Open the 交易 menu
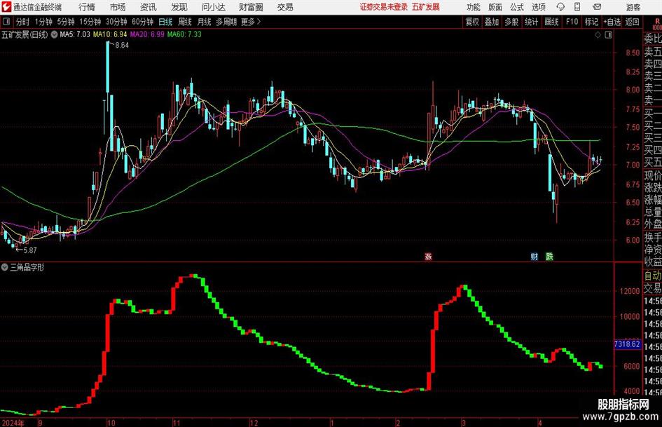The image size is (662, 427). 285,7
